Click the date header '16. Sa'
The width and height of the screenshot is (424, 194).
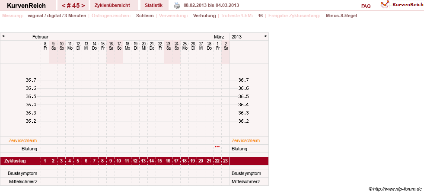click(111, 46)
